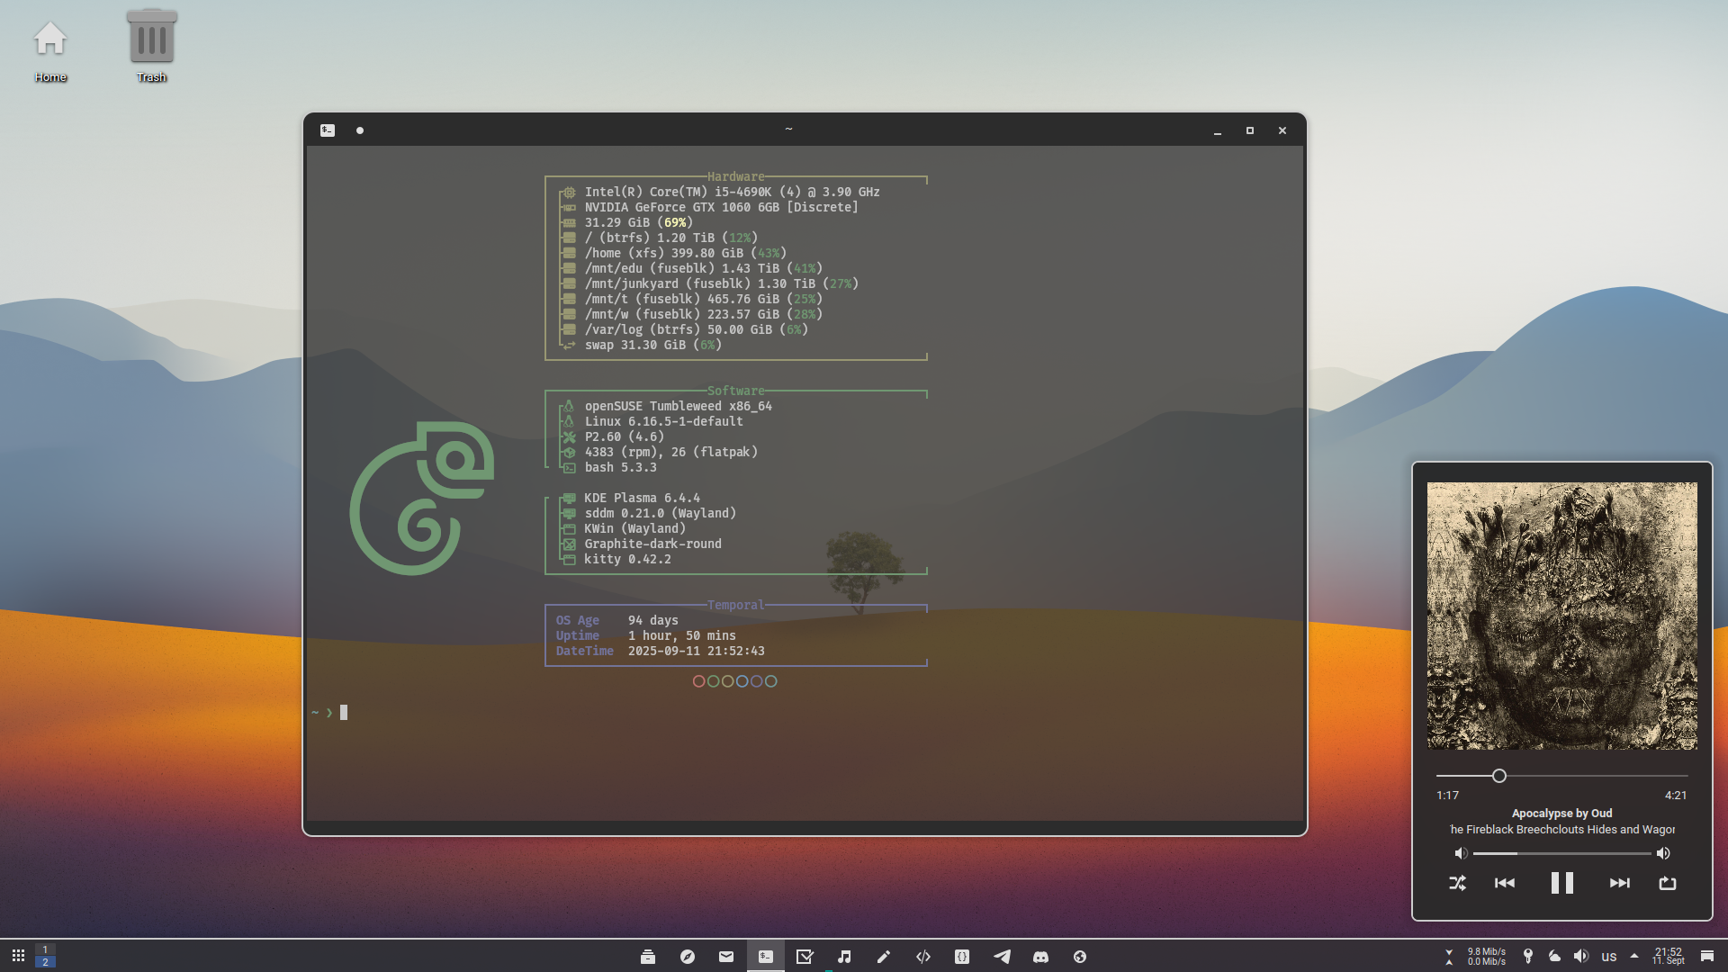Click the NVIDIA GeForce GTX 1060 line
This screenshot has width=1728, height=972.
pos(722,207)
